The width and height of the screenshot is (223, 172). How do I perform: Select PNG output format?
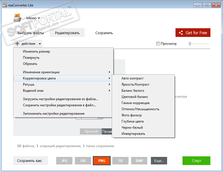tap(102, 161)
